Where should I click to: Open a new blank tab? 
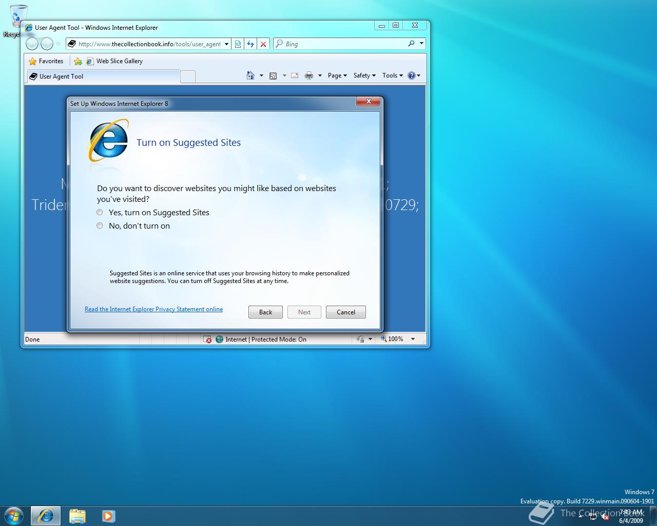click(188, 77)
